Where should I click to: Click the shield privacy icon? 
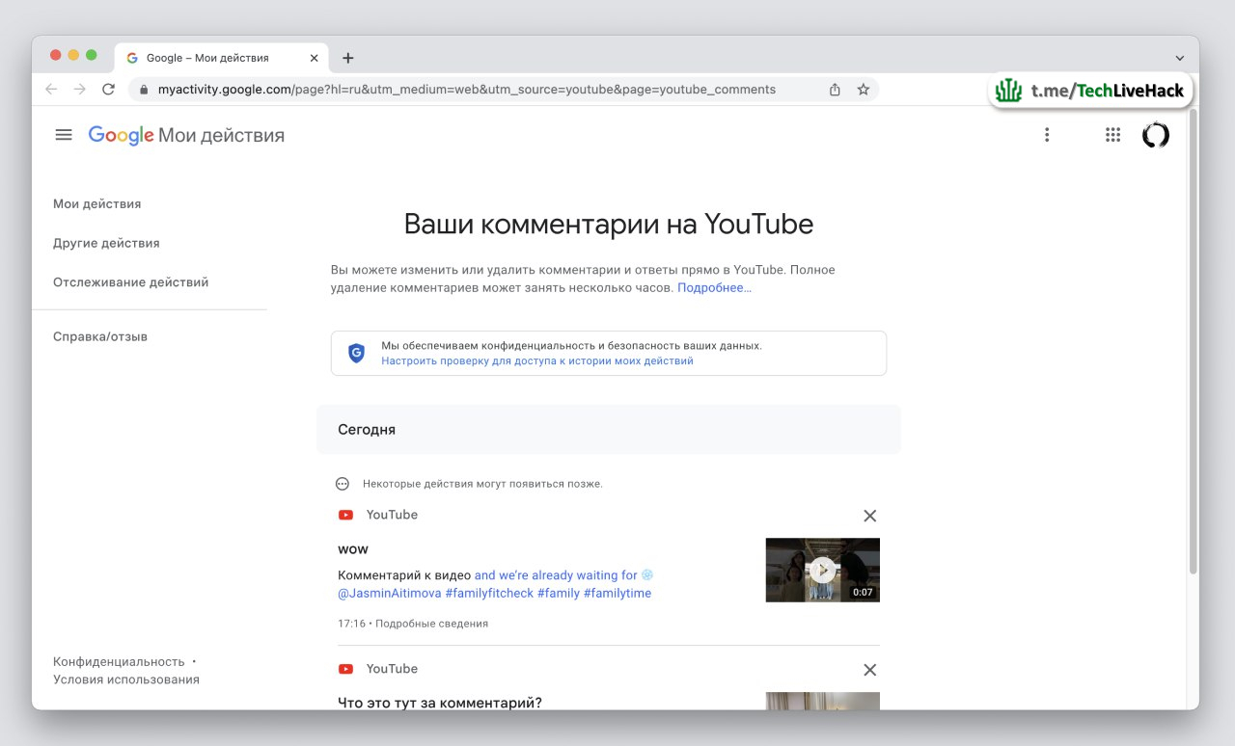coord(356,353)
